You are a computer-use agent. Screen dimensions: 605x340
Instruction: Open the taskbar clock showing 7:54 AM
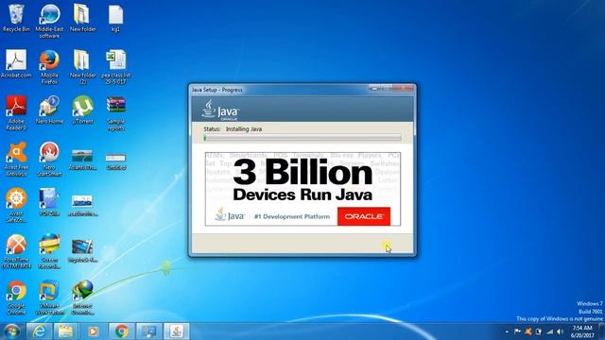(582, 331)
